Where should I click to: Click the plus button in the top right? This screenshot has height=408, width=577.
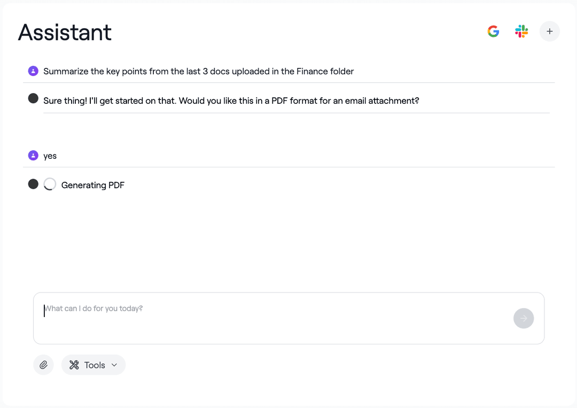pyautogui.click(x=550, y=31)
